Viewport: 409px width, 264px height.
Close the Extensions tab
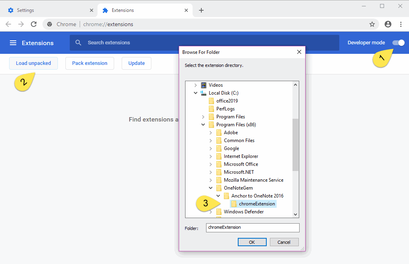point(186,10)
